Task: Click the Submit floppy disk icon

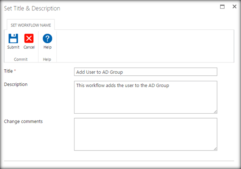Action: coord(13,39)
